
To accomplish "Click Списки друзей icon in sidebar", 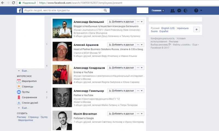I will click(19, 103).
